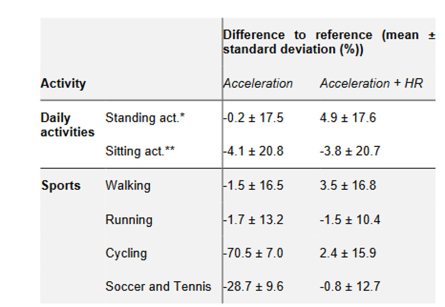Select the cell '3.5 ± 16.8'
The width and height of the screenshot is (445, 307).
[348, 185]
